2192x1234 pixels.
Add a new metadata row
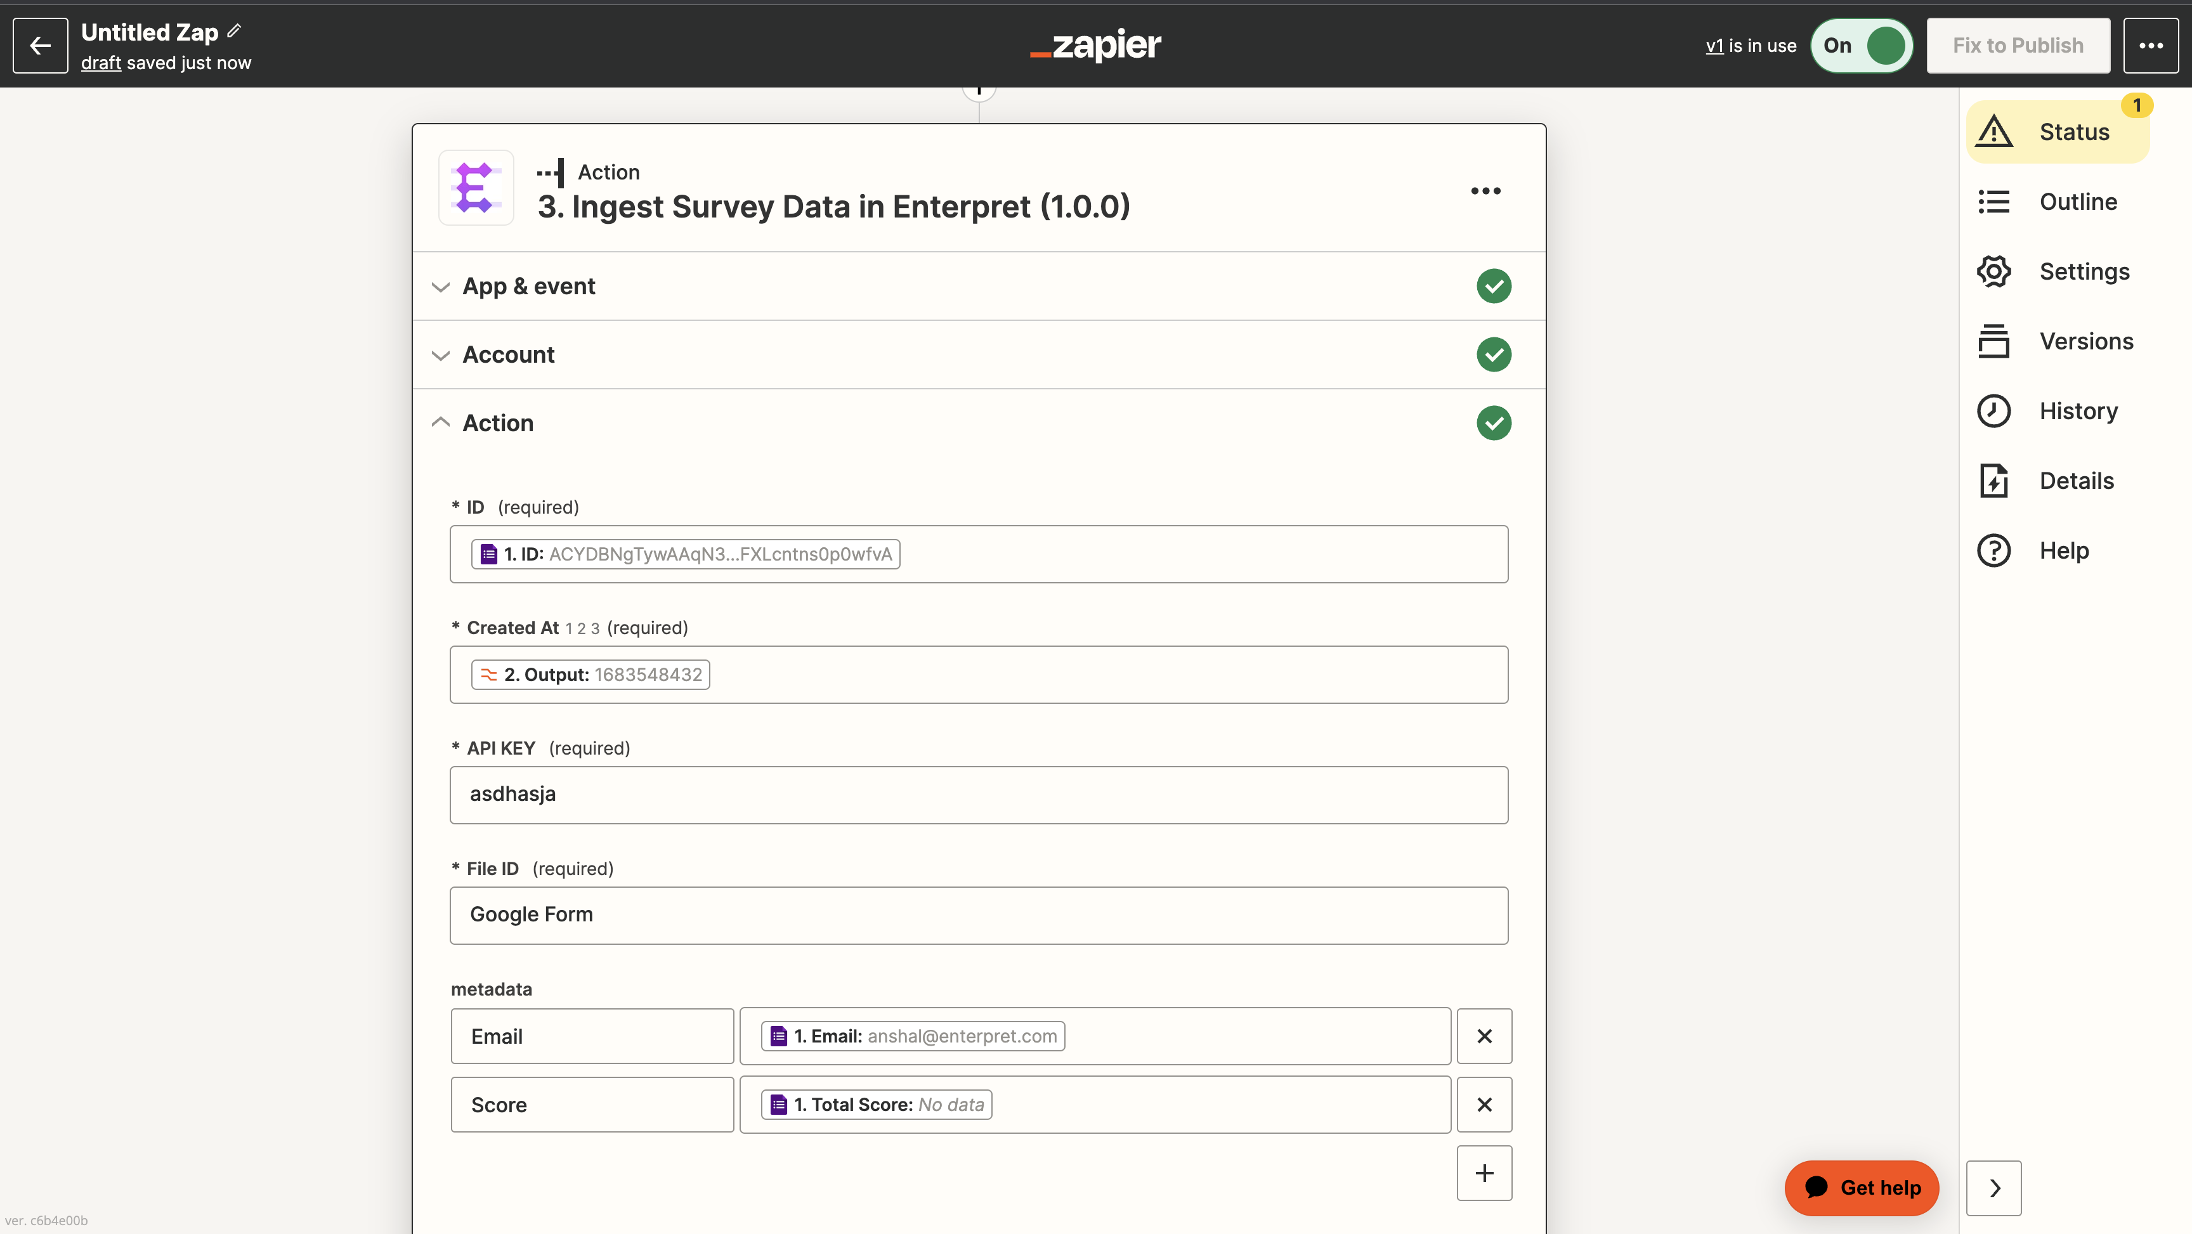pos(1484,1172)
